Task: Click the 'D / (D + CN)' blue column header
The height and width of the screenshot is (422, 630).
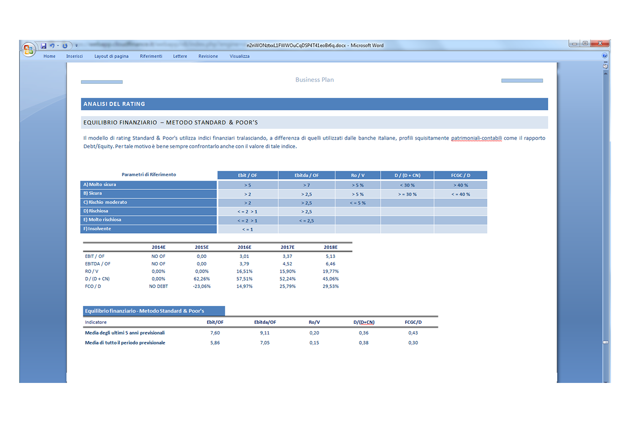Action: coord(407,176)
